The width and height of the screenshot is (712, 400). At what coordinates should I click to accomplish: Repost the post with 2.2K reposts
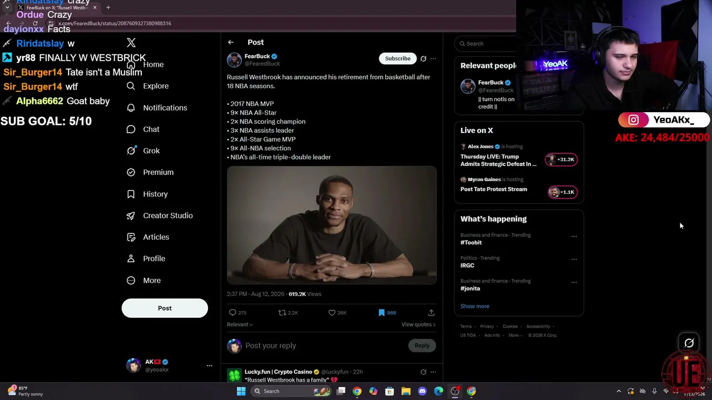[282, 313]
